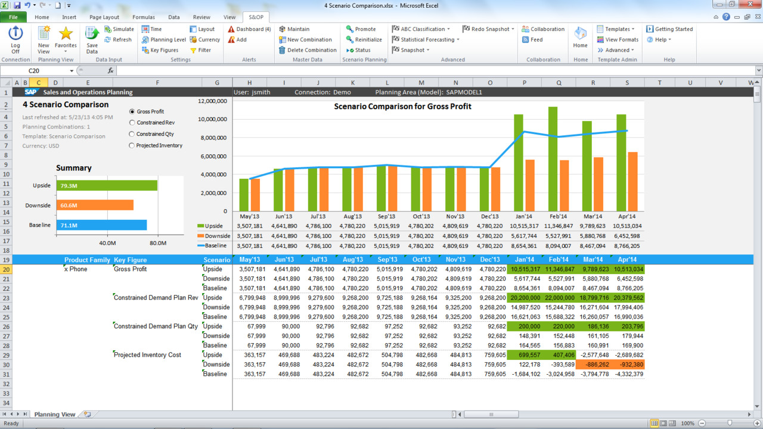Viewport: 763px width, 429px height.
Task: Click Maintain master data
Action: 294,29
